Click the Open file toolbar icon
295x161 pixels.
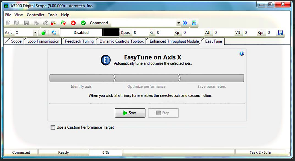point(16,23)
